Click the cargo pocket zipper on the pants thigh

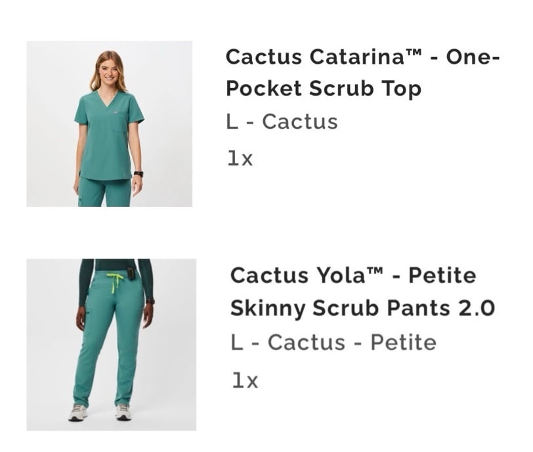(x=87, y=313)
